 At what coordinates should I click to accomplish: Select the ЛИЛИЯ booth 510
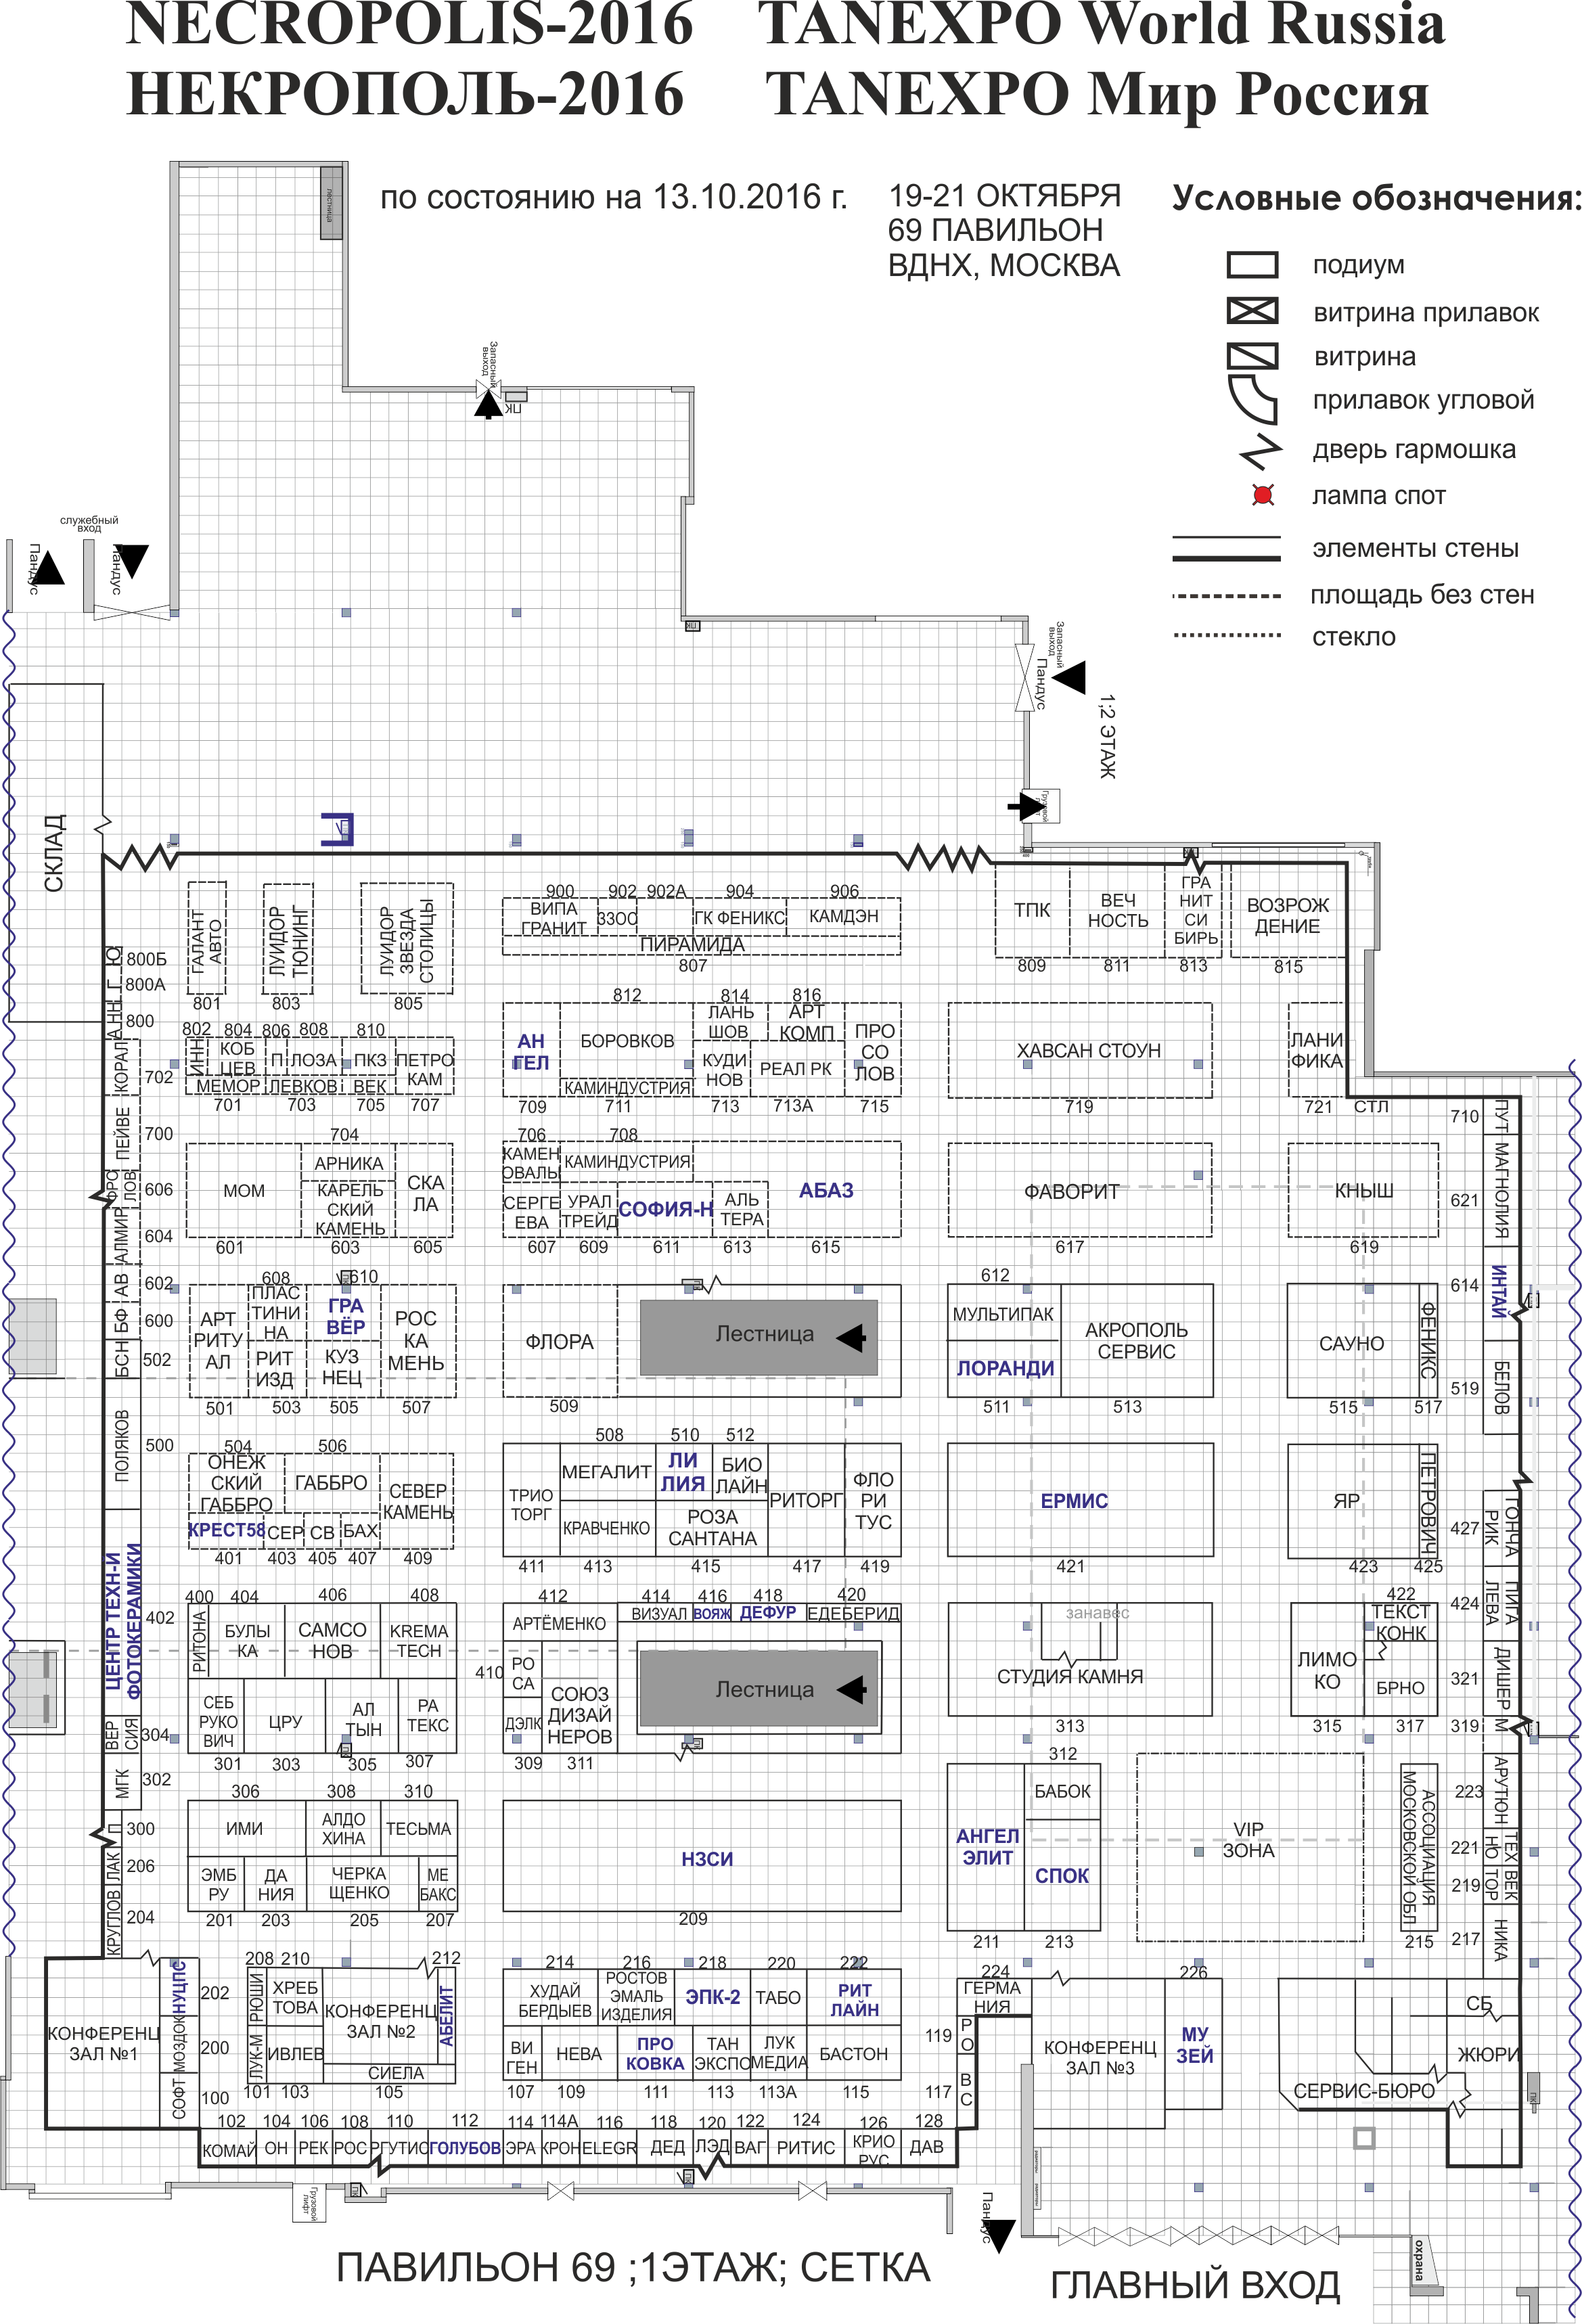pyautogui.click(x=683, y=1472)
